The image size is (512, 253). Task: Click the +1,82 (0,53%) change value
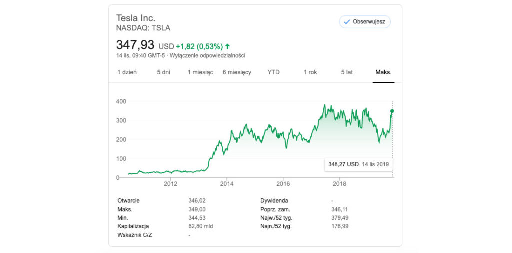(199, 46)
